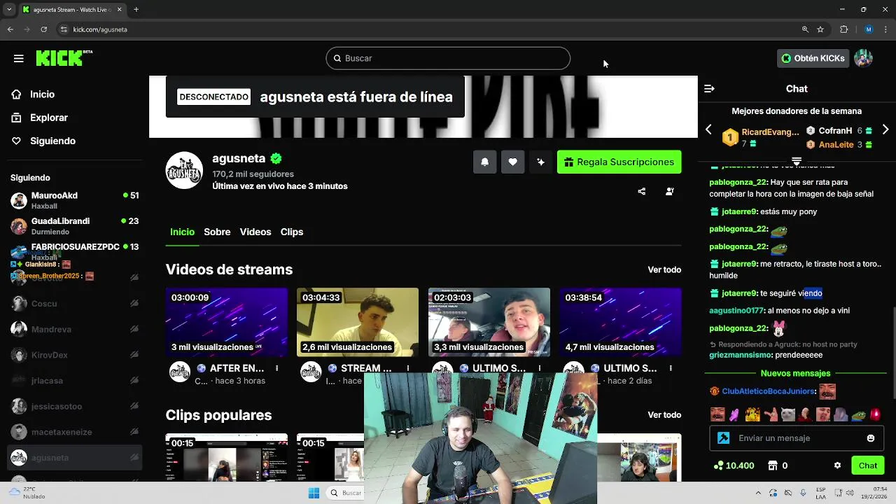
Task: Open options menu of STREAM video
Action: pyautogui.click(x=408, y=368)
